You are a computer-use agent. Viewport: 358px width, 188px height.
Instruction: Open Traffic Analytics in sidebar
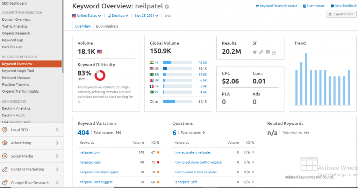15,27
